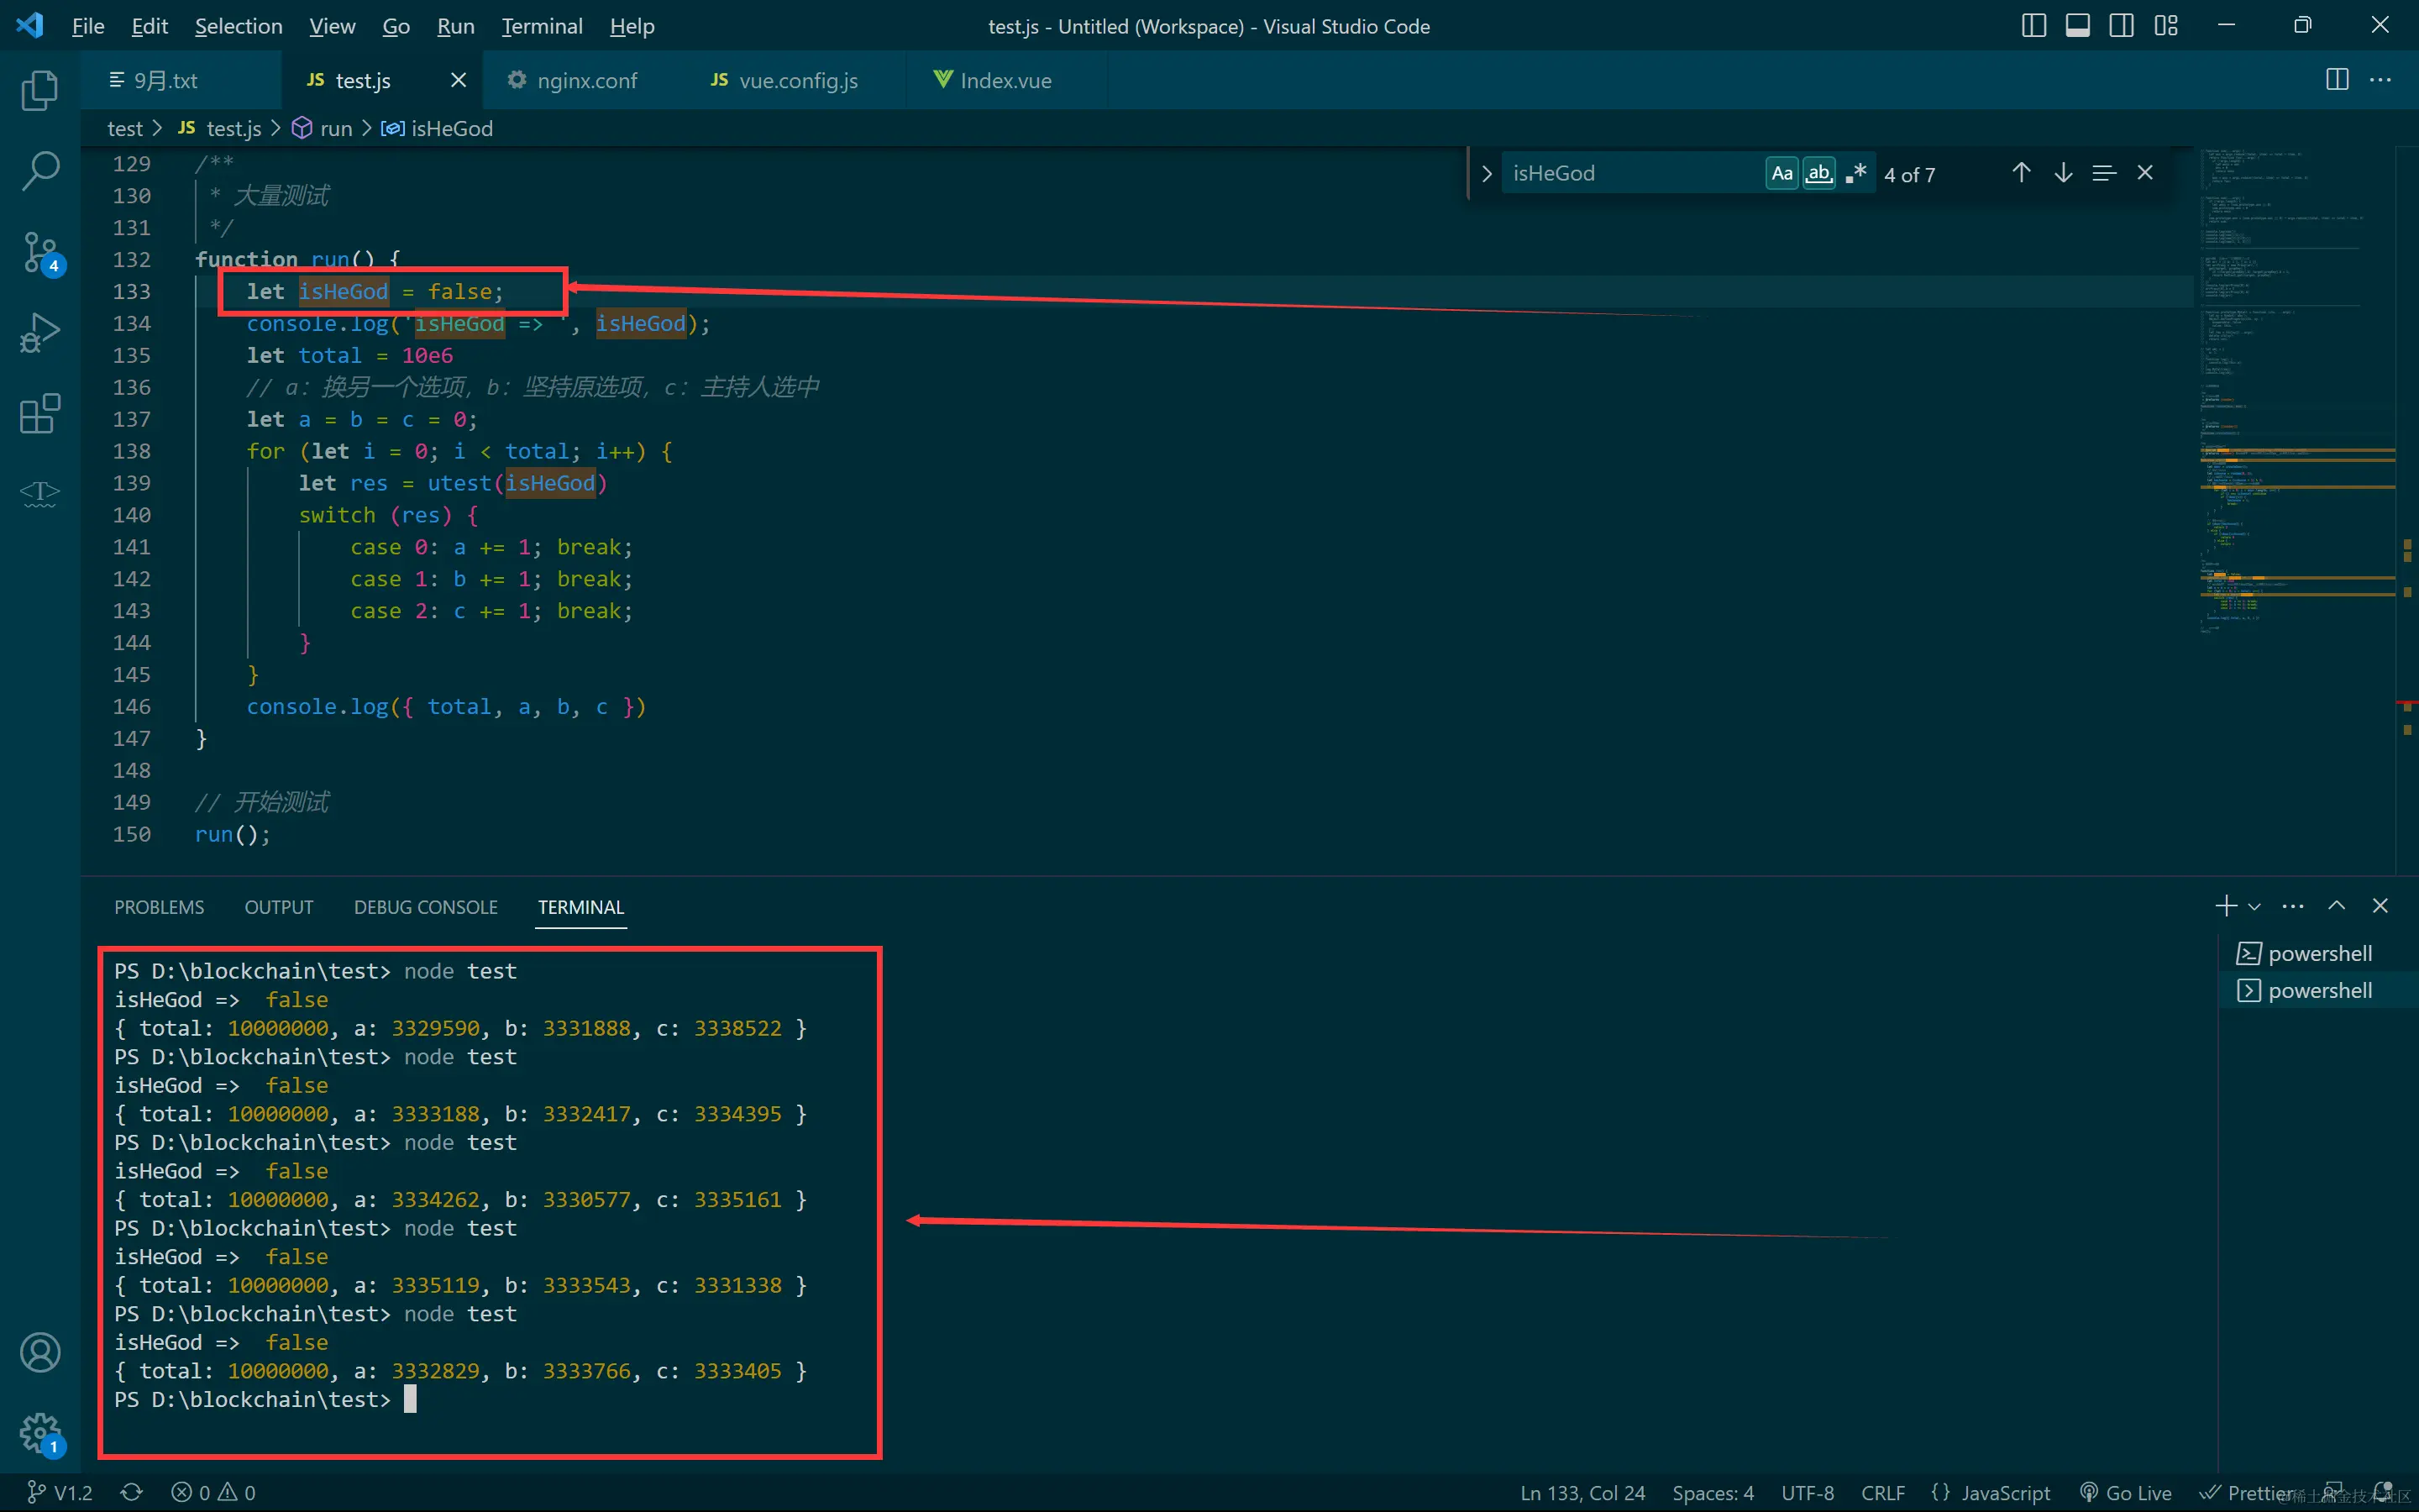Expand the replace field in find widget
The width and height of the screenshot is (2419, 1512).
(1487, 173)
